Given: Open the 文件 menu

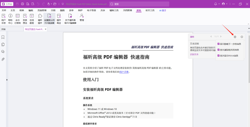Looking at the screenshot, I should (x=4, y=10).
